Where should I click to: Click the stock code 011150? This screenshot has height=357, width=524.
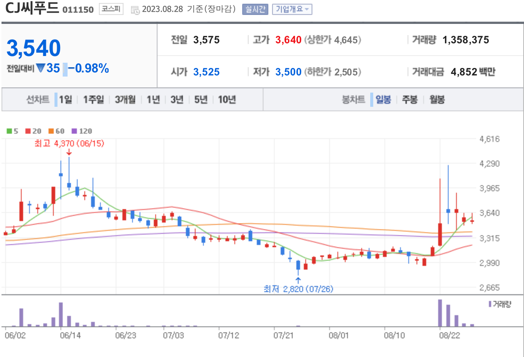click(x=78, y=10)
